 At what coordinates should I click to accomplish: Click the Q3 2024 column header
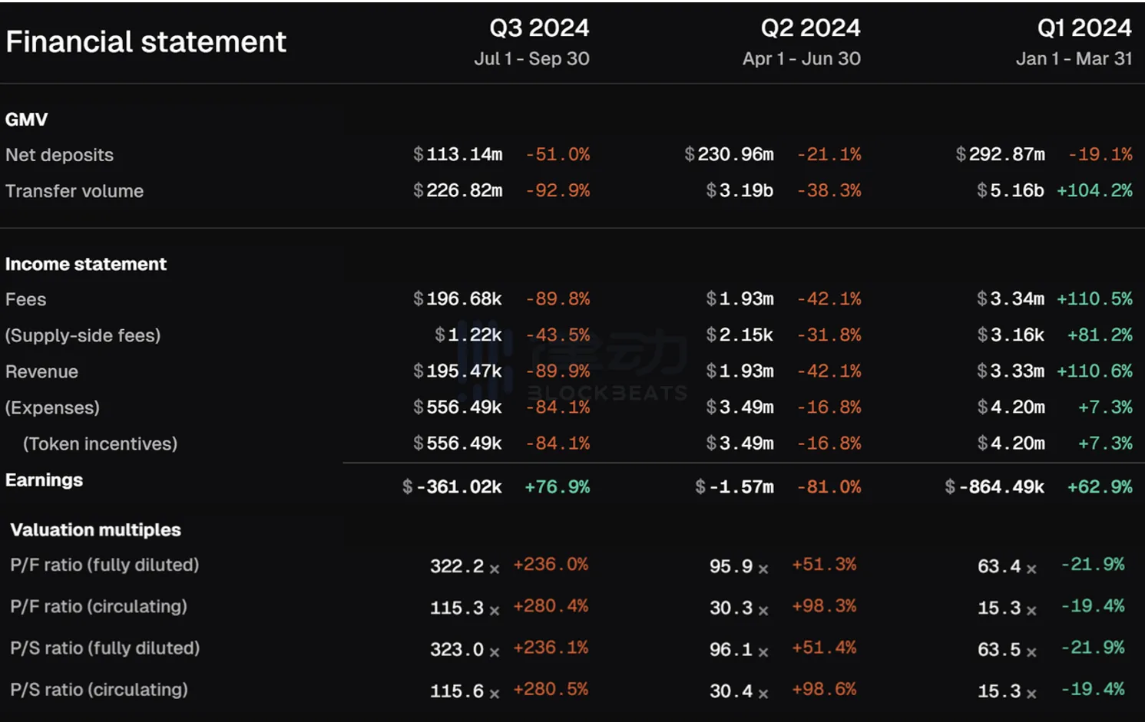click(x=539, y=28)
